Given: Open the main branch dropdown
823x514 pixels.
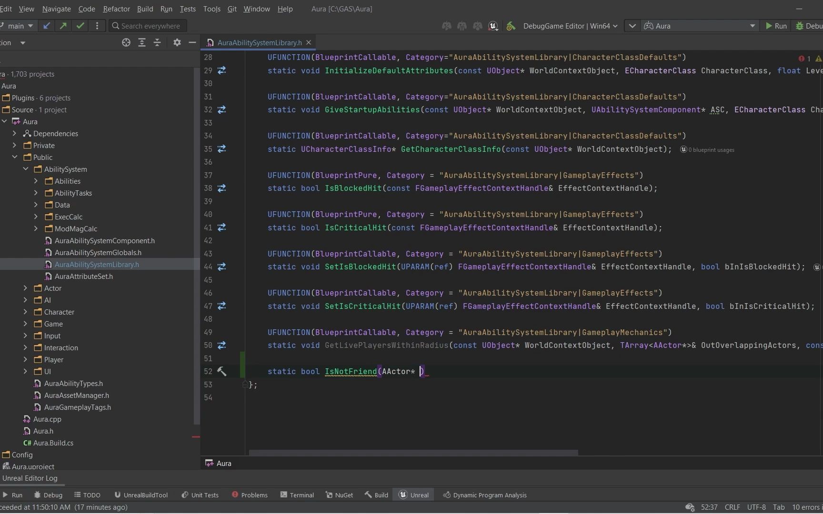Looking at the screenshot, I should tap(19, 26).
